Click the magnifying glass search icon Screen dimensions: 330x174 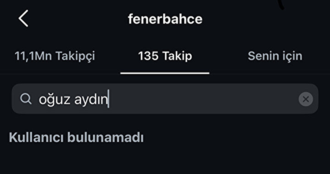point(26,99)
